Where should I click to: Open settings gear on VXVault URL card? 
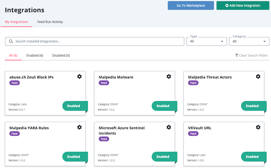coord(258,127)
